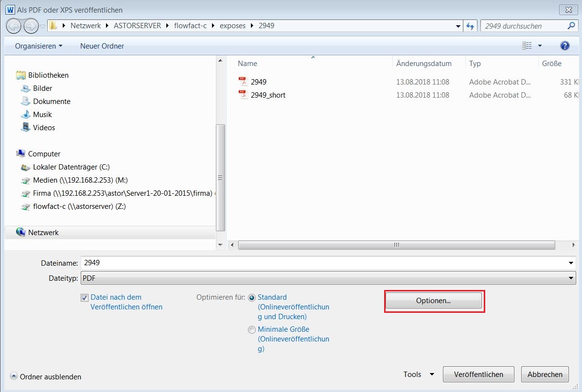Click Neuer Ordner in toolbar

point(102,46)
